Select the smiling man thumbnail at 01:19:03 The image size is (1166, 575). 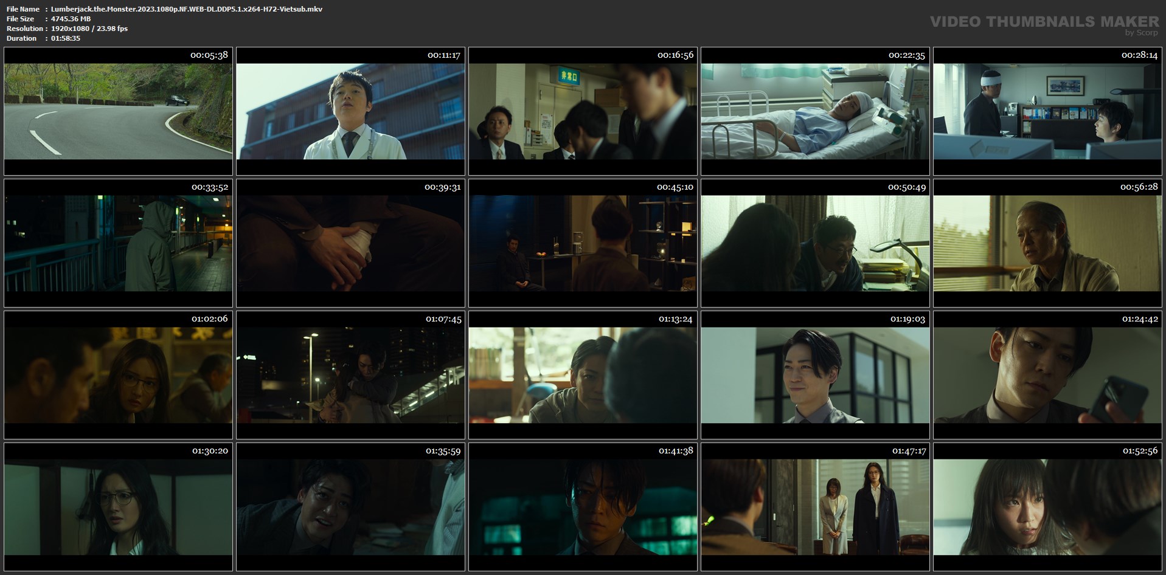[815, 375]
